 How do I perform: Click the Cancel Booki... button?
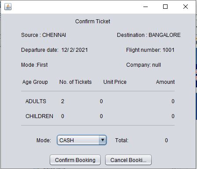coord(128,160)
